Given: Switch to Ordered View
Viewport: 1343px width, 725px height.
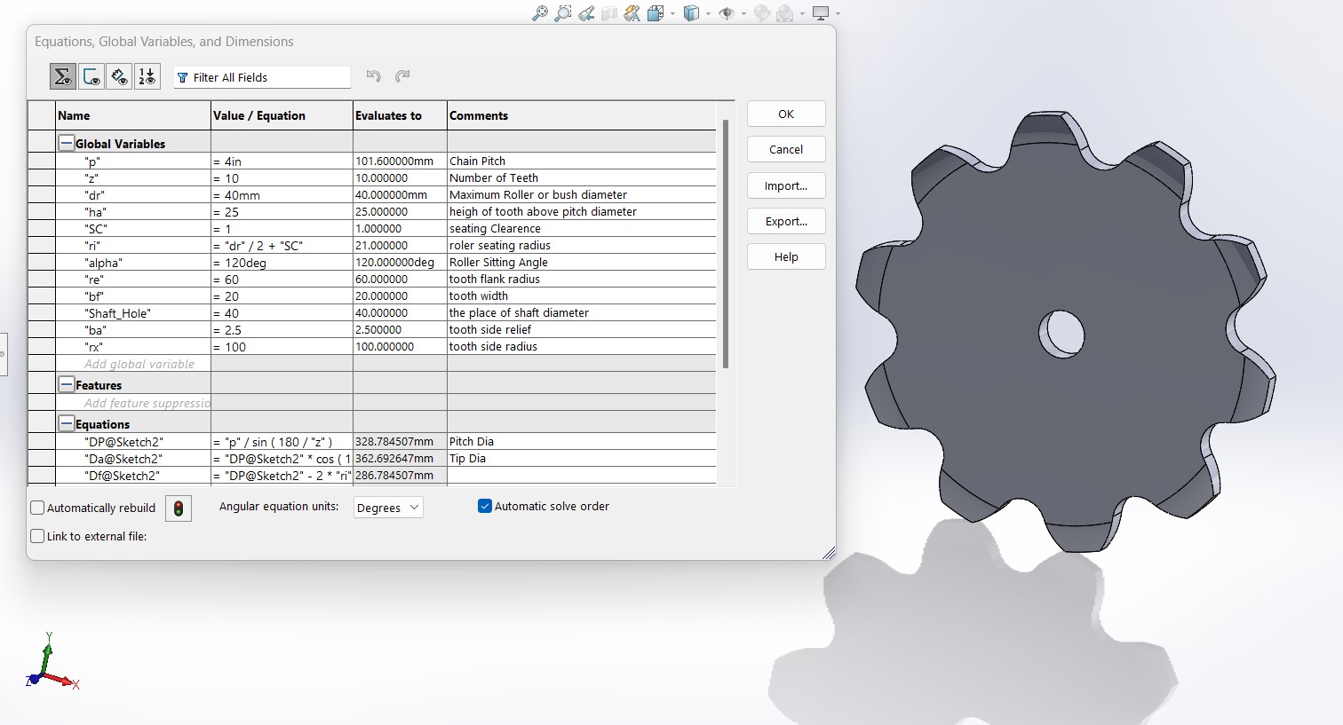Looking at the screenshot, I should click(147, 77).
